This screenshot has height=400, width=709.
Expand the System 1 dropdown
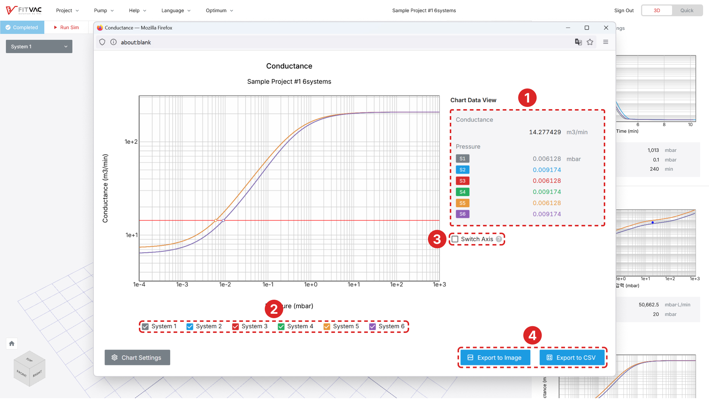39,46
